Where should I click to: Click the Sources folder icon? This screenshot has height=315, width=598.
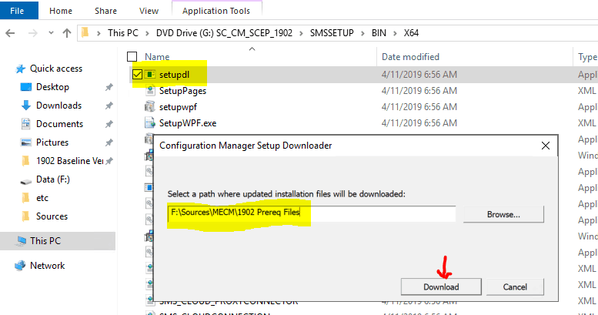tap(25, 216)
